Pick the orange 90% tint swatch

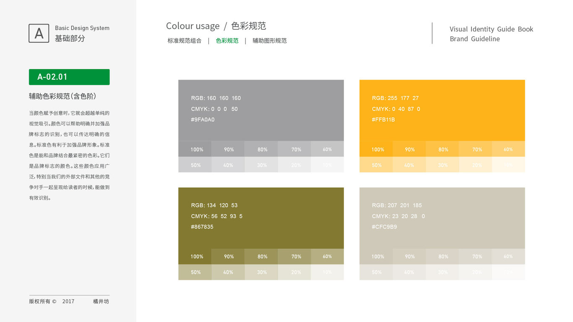(x=409, y=149)
